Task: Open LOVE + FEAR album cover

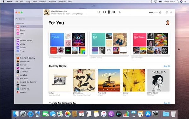Action: (x=158, y=80)
